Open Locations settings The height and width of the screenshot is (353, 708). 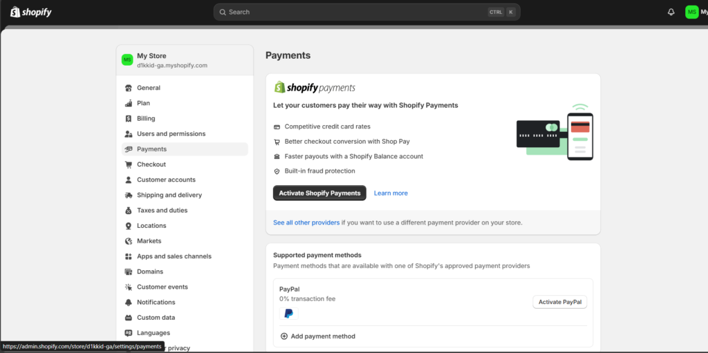(185, 226)
